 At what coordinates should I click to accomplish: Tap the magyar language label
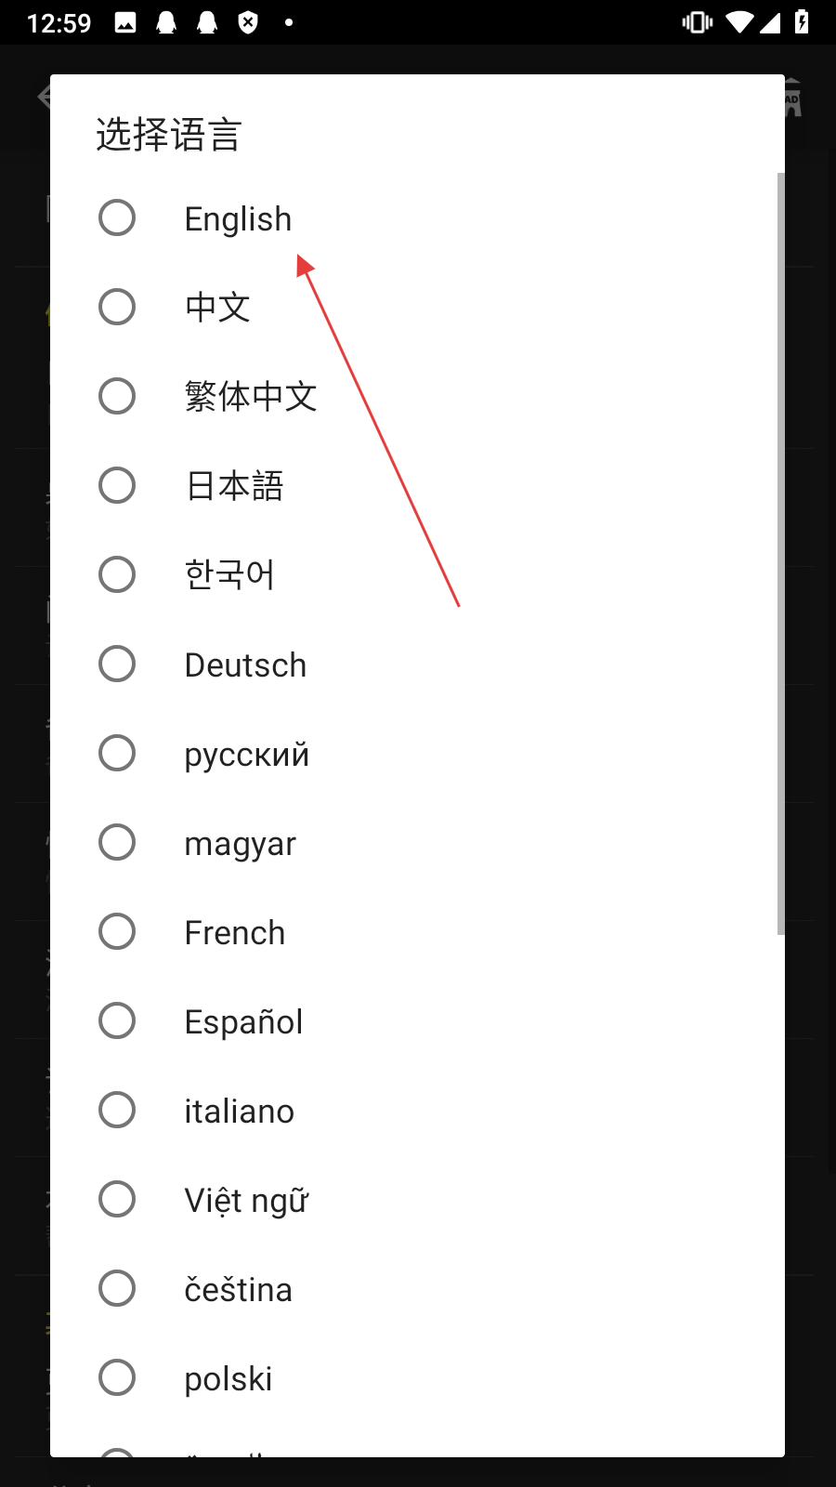tap(240, 843)
